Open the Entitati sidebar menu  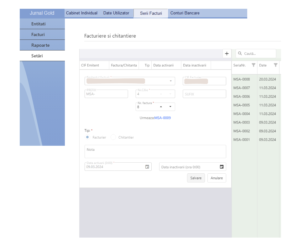pos(42,24)
